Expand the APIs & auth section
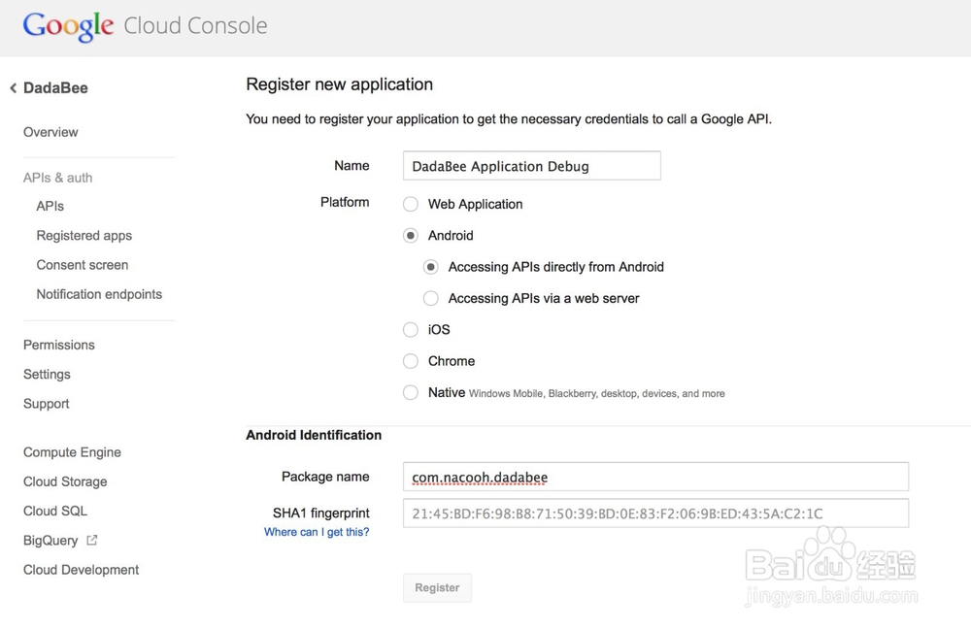 [57, 178]
